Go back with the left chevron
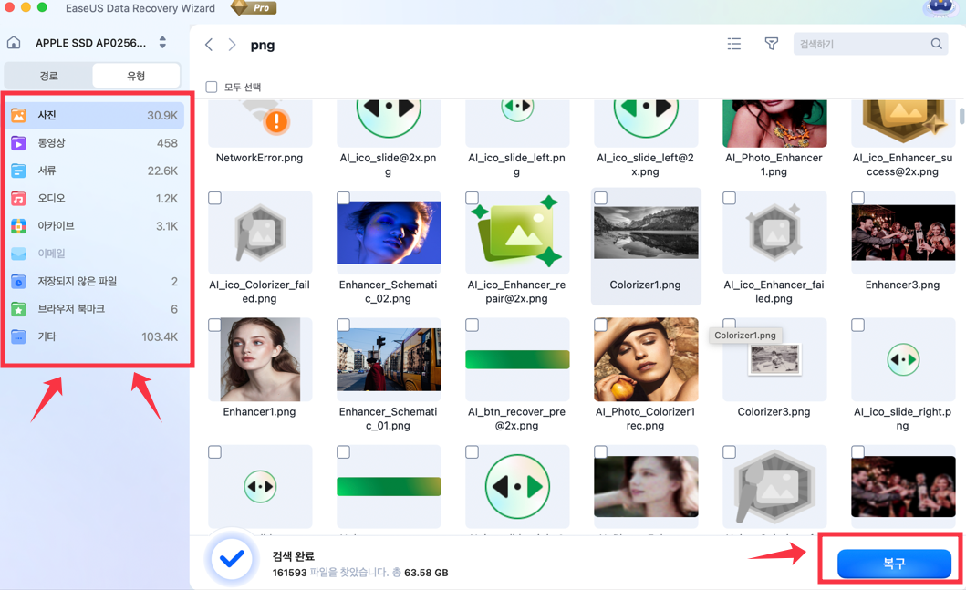Viewport: 966px width, 590px height. coord(209,45)
